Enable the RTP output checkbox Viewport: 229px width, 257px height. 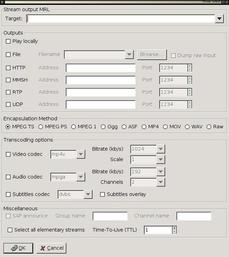(x=8, y=92)
